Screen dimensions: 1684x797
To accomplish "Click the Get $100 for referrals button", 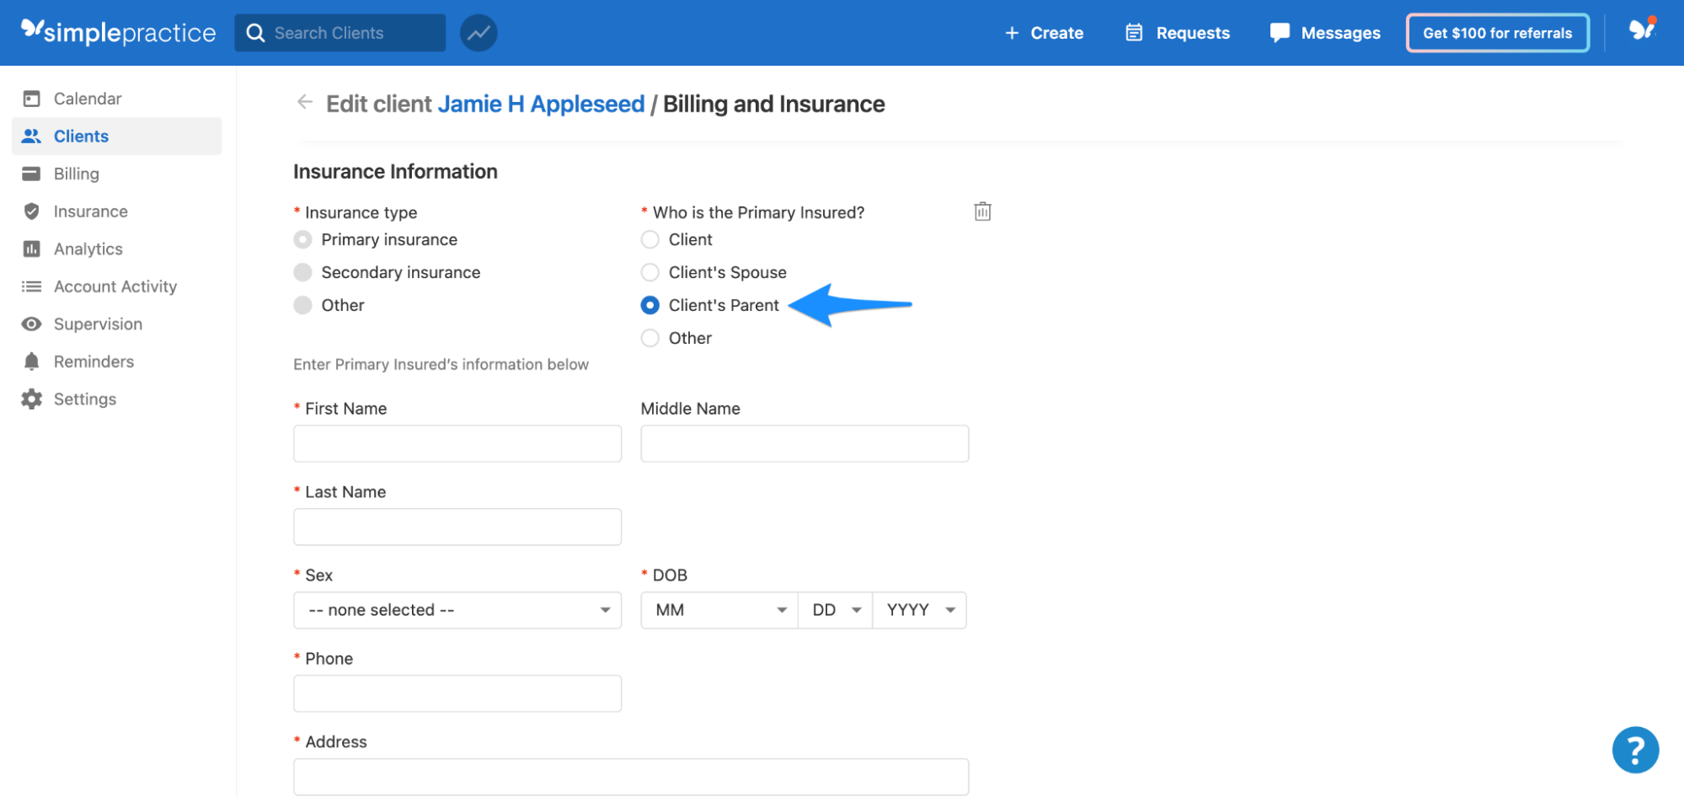I will tap(1497, 32).
